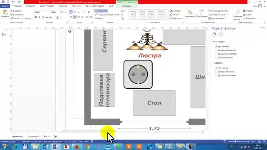Click the All pages (Все) button
This screenshot has height=150, width=267.
tap(47, 137)
